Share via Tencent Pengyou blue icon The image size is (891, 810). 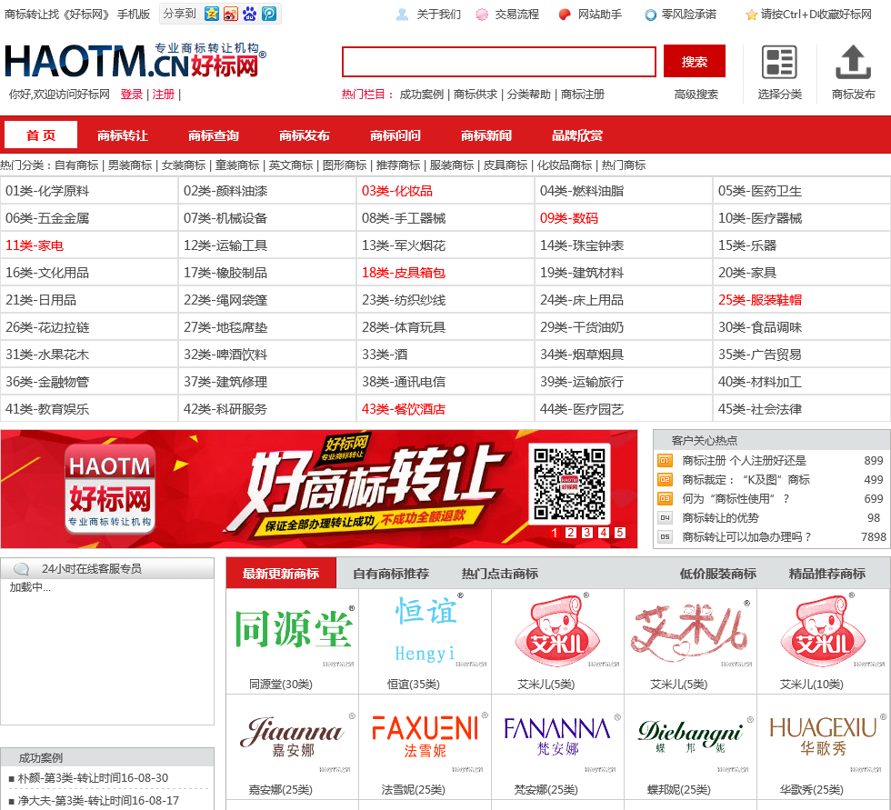click(269, 14)
